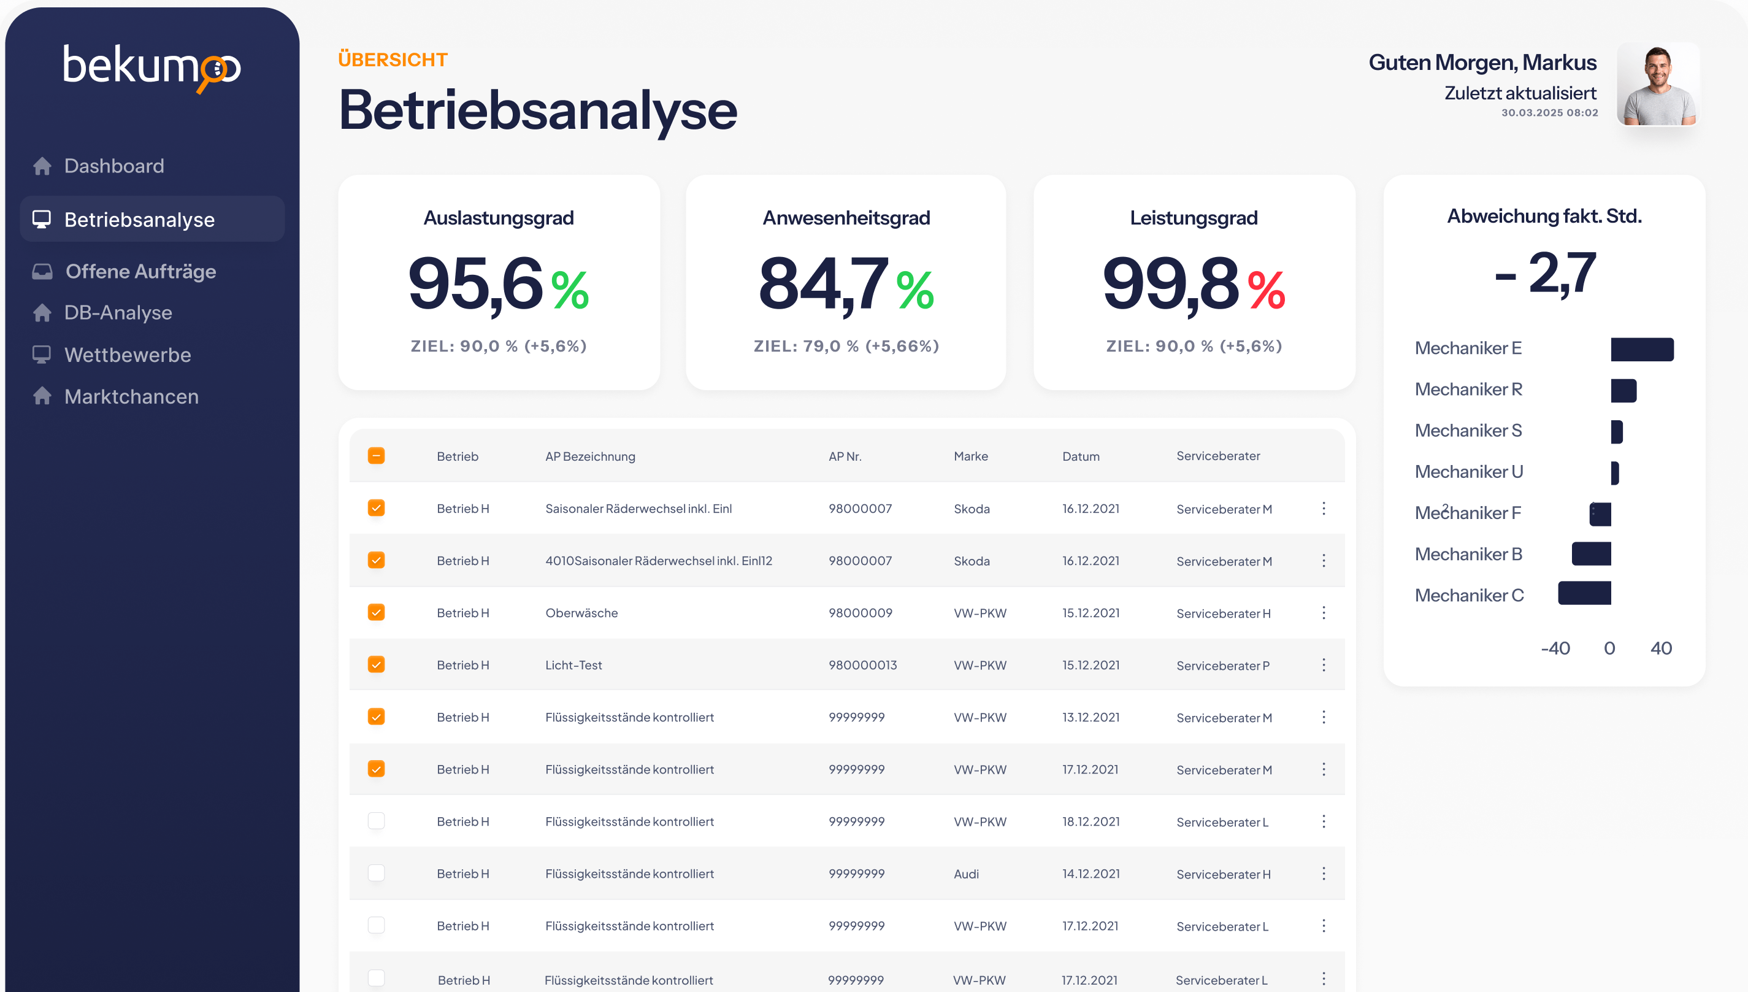1748x992 pixels.
Task: Click the Offene Aufträge inbox icon
Action: [x=42, y=271]
